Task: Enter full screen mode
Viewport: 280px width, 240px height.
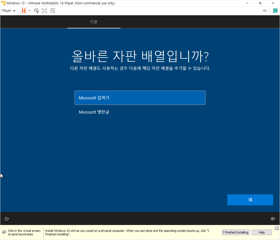Action: (44, 11)
